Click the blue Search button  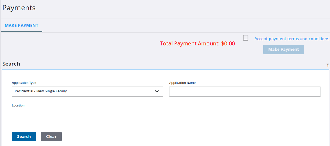24,136
